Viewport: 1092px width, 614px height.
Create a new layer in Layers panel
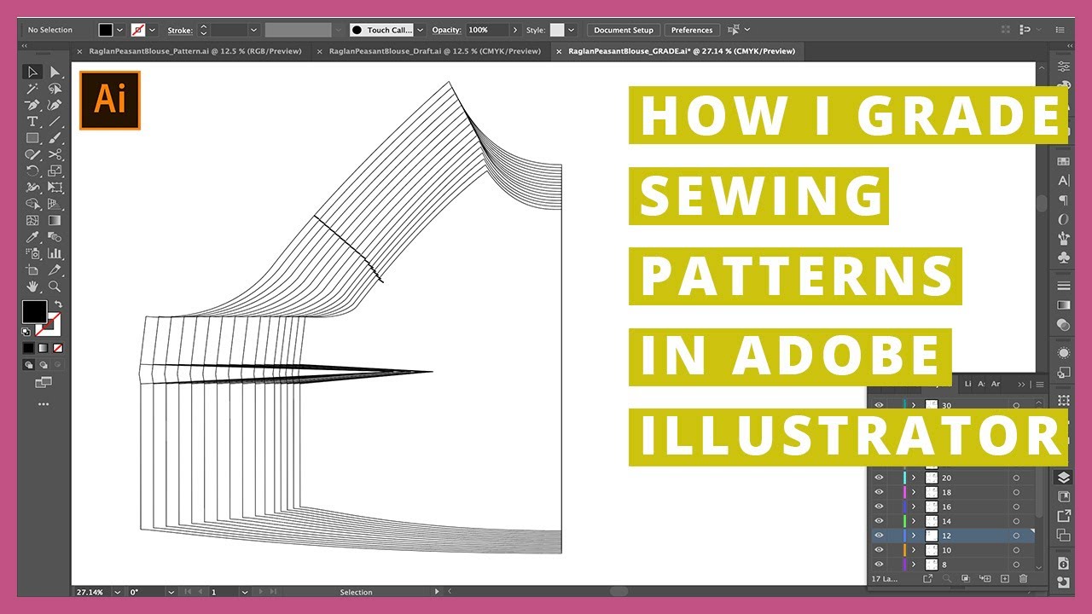(x=1004, y=578)
